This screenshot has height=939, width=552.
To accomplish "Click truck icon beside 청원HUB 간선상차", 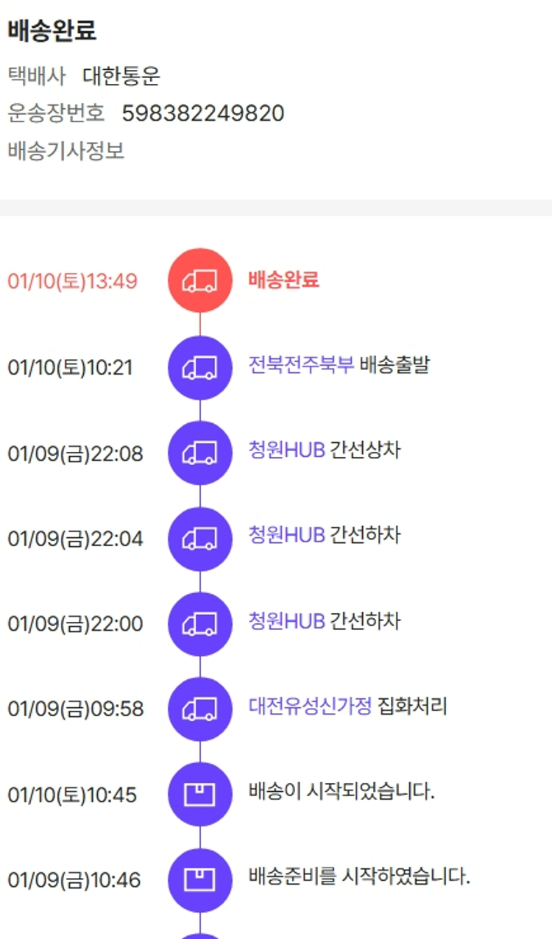I will point(200,453).
